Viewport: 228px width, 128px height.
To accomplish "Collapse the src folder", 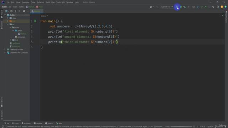I will tap(7, 25).
